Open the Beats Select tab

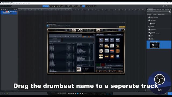(100, 35)
